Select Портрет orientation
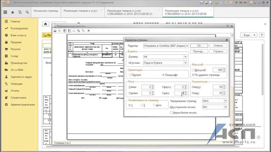Viewport: 271px width, 152px height. [130, 75]
